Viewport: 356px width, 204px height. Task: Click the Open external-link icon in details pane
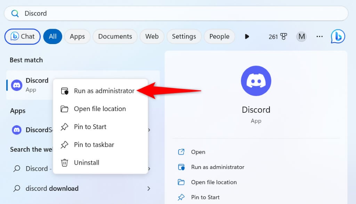[x=181, y=152]
